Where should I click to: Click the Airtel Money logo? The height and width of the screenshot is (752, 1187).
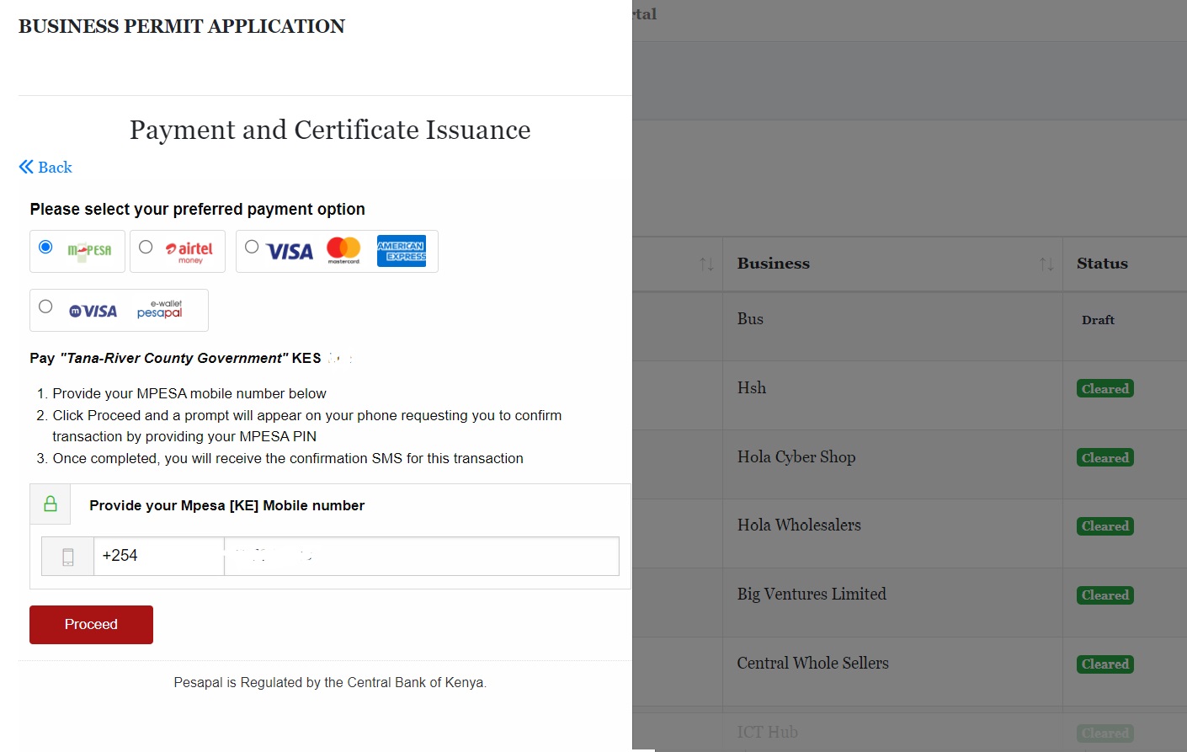pyautogui.click(x=189, y=251)
